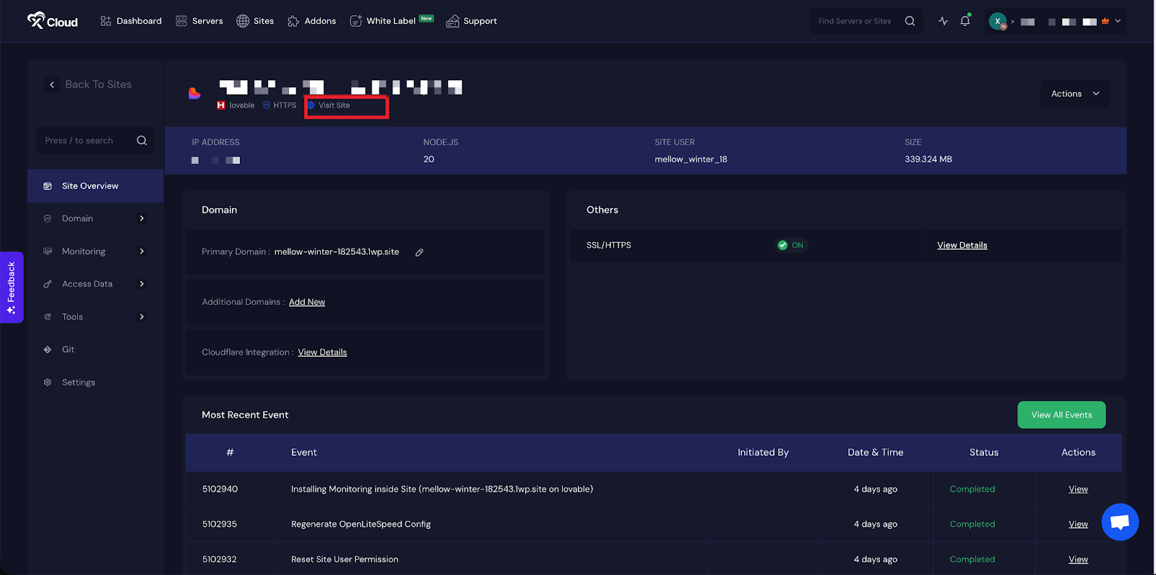This screenshot has width=1156, height=575.
Task: Click the Add New additional domain link
Action: click(307, 302)
